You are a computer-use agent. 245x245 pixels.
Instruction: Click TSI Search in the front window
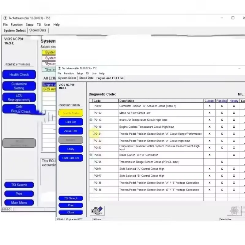point(71,198)
